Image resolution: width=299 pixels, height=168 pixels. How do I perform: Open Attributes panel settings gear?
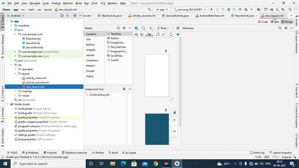[x=285, y=28]
